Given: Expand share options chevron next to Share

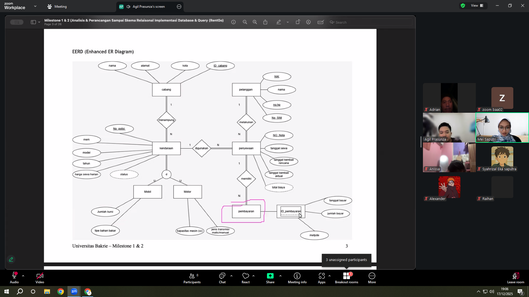Looking at the screenshot, I should [x=280, y=276].
